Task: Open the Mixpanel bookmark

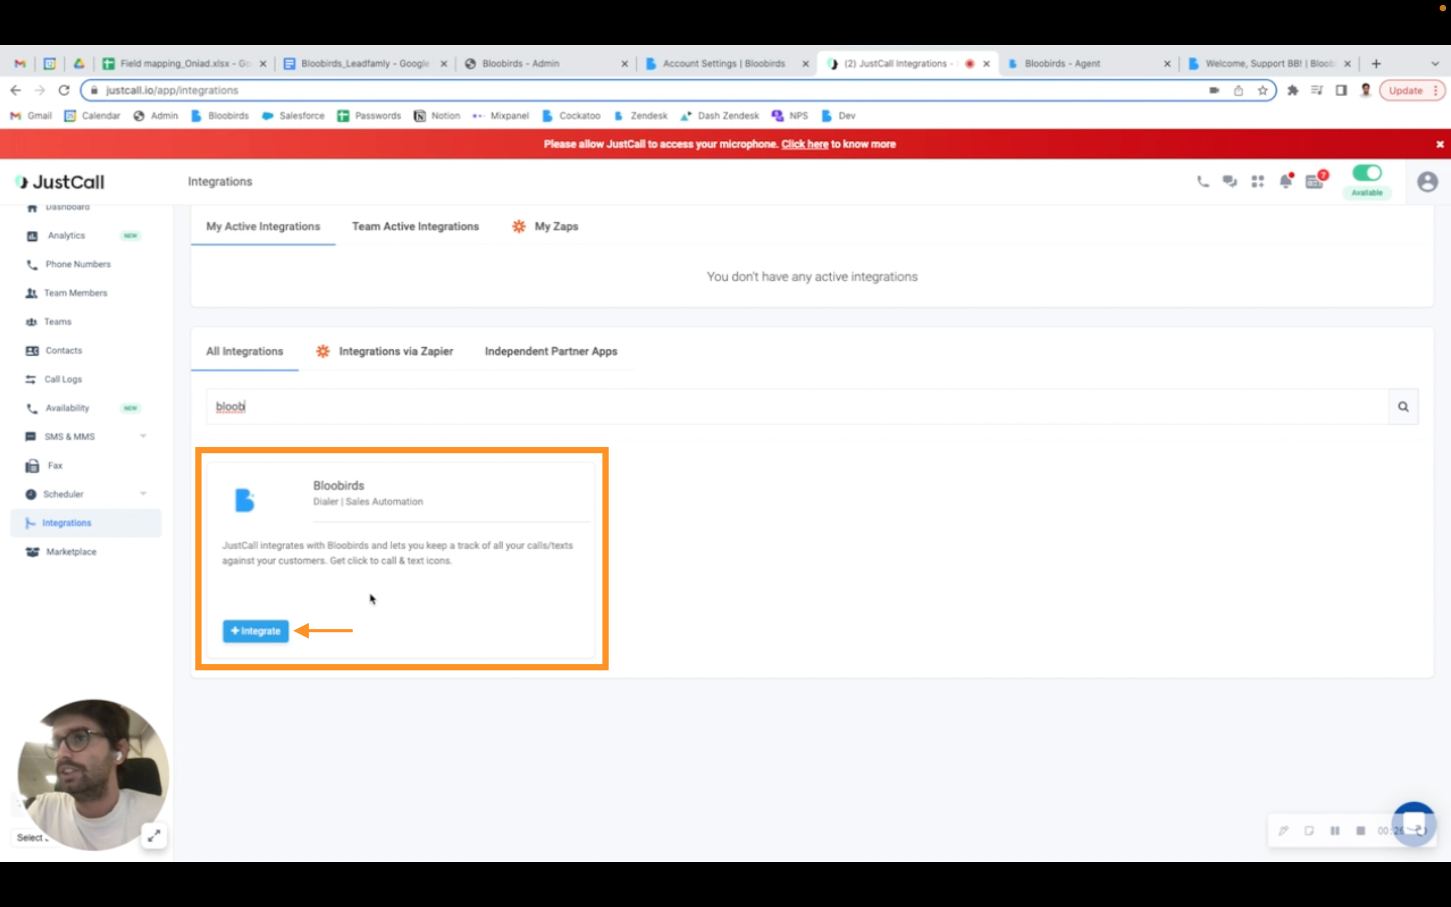Action: click(501, 116)
